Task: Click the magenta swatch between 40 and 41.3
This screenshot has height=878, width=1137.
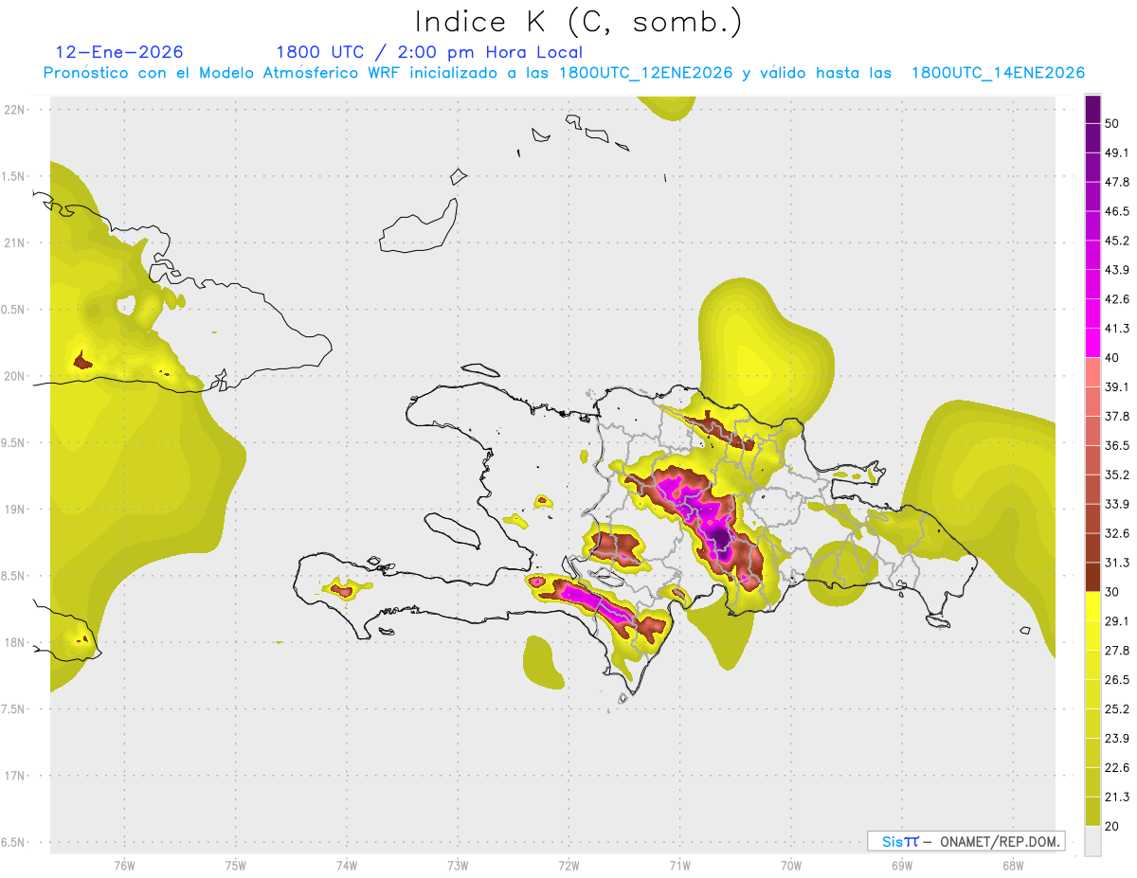Action: pyautogui.click(x=1093, y=343)
